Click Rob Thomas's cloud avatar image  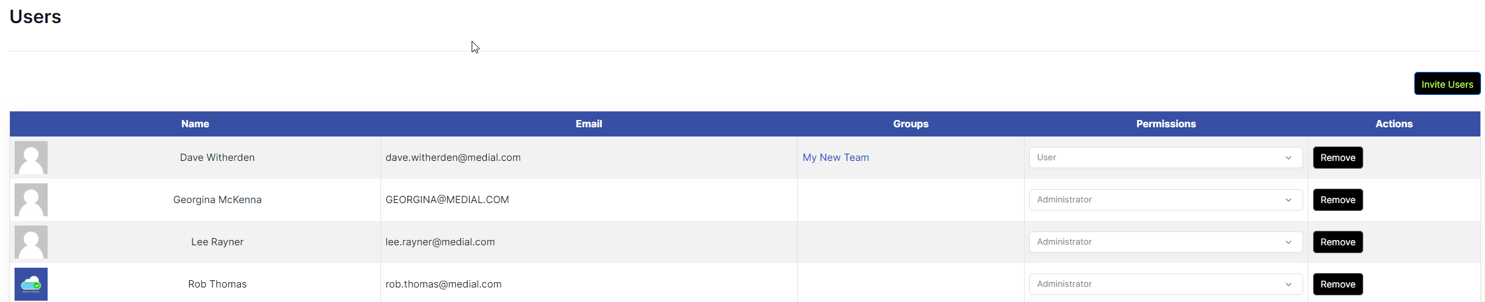[x=31, y=284]
